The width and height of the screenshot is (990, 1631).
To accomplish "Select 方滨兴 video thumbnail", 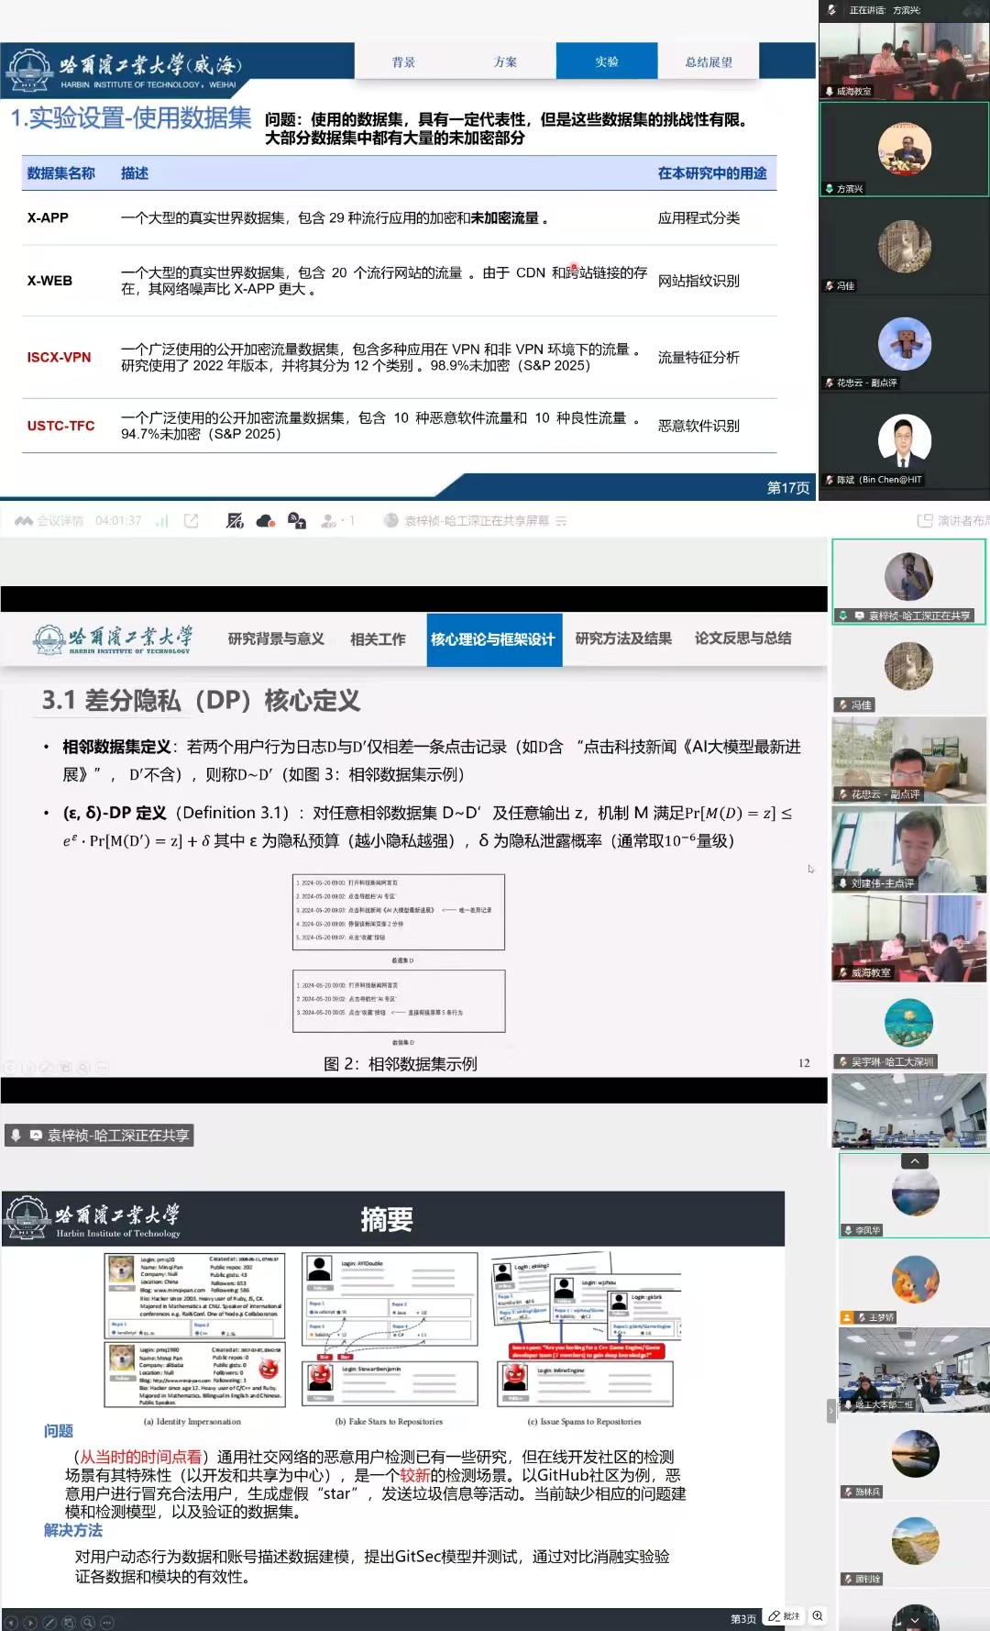I will coord(905,150).
